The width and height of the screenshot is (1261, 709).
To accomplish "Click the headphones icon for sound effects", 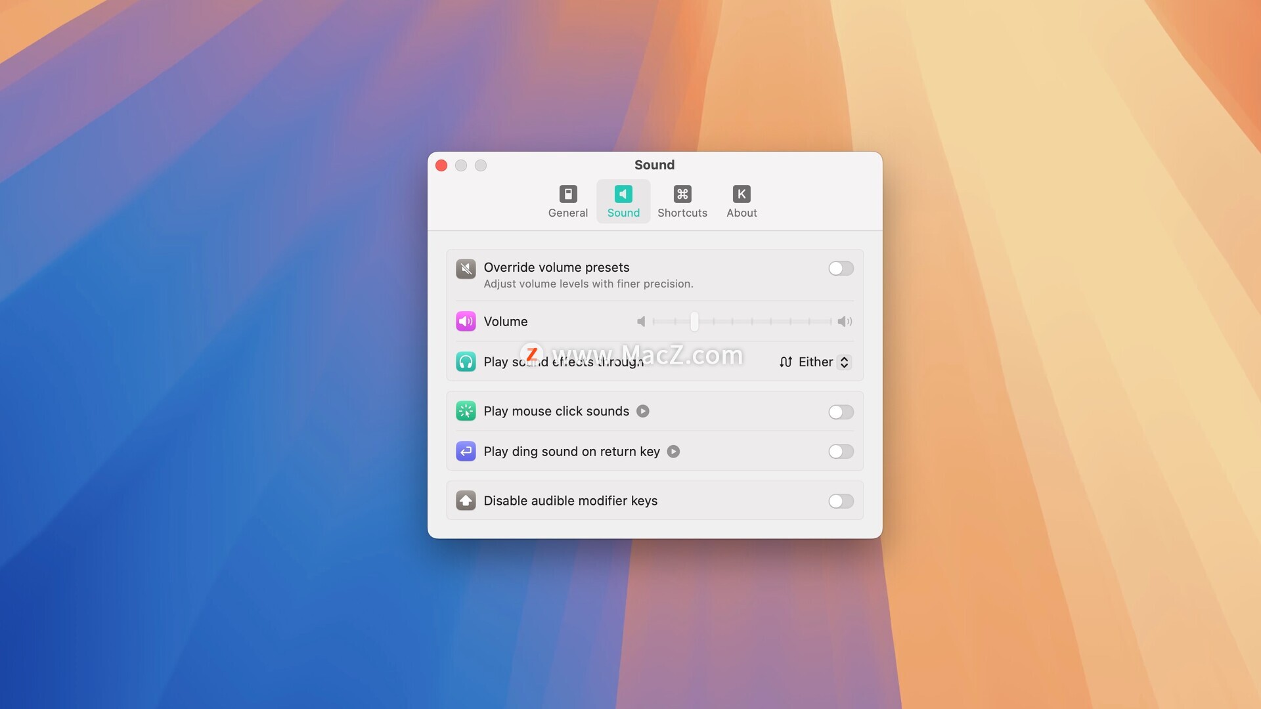I will [466, 362].
